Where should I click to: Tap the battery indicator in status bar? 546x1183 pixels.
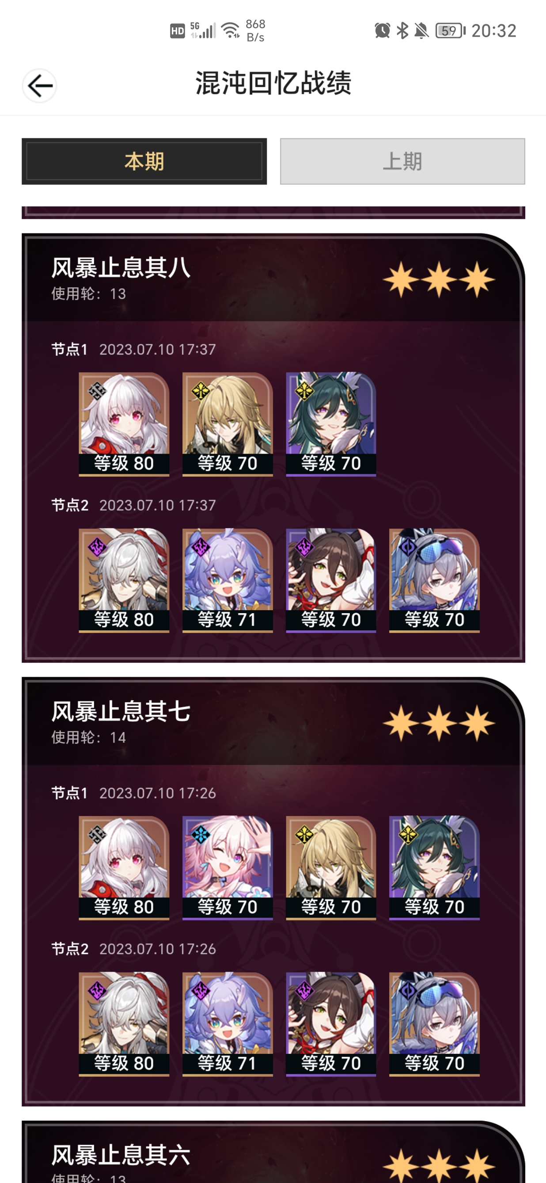point(450,31)
